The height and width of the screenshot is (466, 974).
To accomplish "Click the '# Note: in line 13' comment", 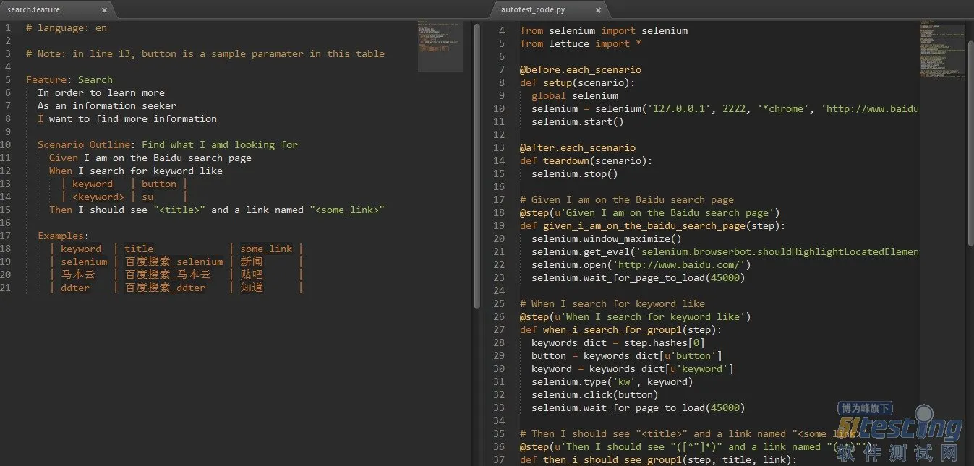I will click(205, 53).
